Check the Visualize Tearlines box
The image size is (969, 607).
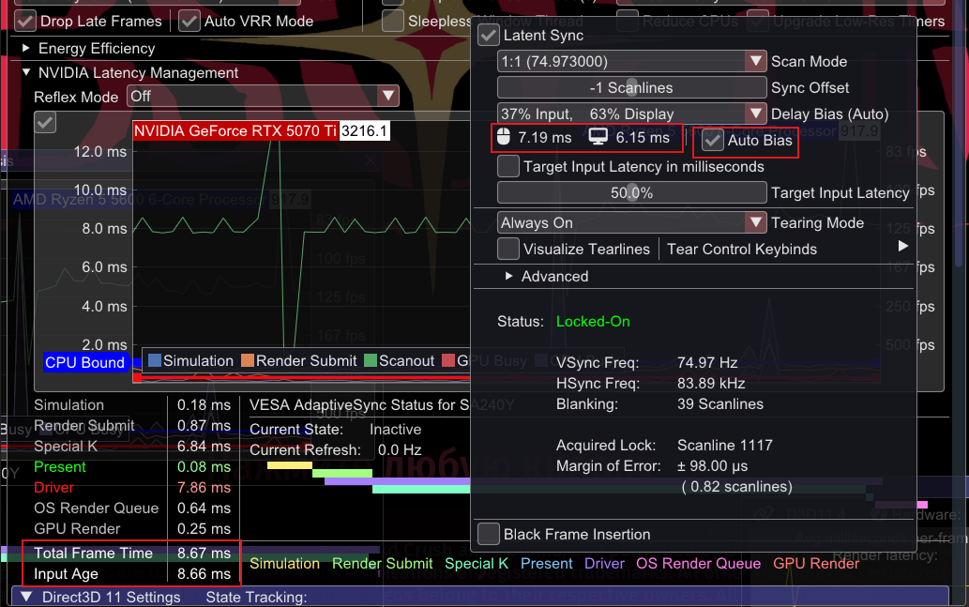tap(508, 250)
